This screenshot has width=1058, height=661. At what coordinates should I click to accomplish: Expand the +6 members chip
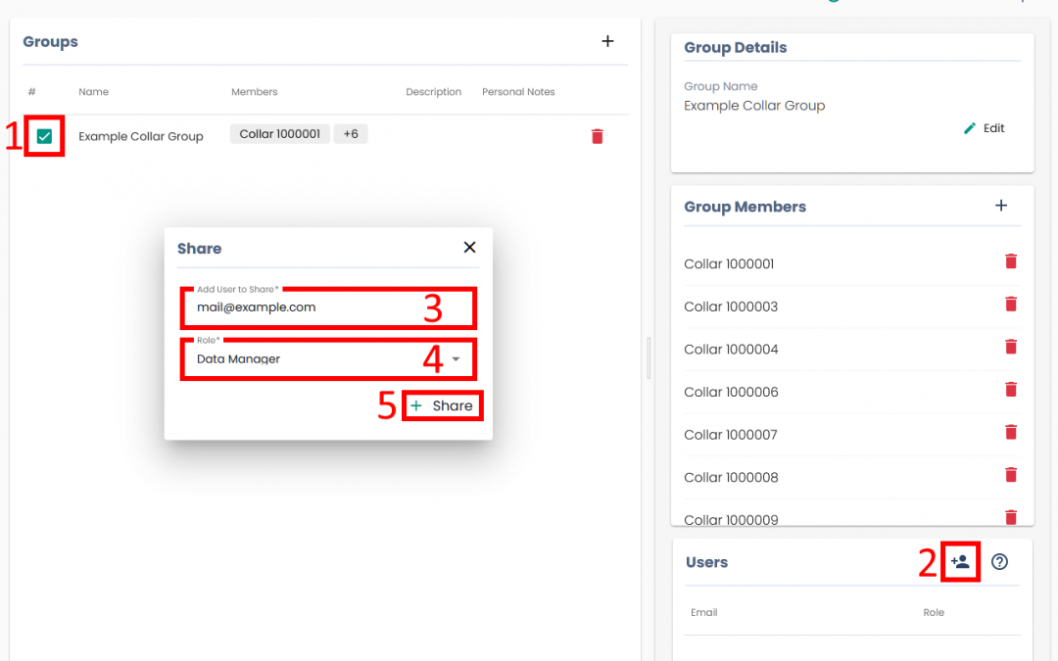click(x=351, y=134)
